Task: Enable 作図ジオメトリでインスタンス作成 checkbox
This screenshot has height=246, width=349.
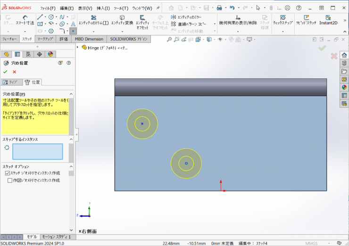Action: pyautogui.click(x=10, y=180)
